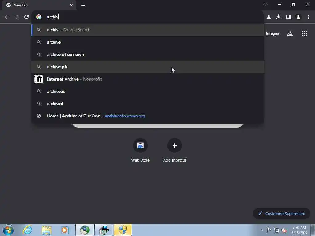The height and width of the screenshot is (236, 315).
Task: Open the Google apps grid icon
Action: pos(305,33)
